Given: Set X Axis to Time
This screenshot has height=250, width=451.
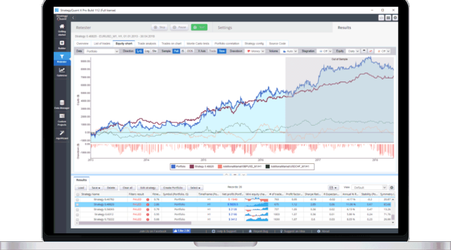Looking at the screenshot, I should [x=221, y=51].
